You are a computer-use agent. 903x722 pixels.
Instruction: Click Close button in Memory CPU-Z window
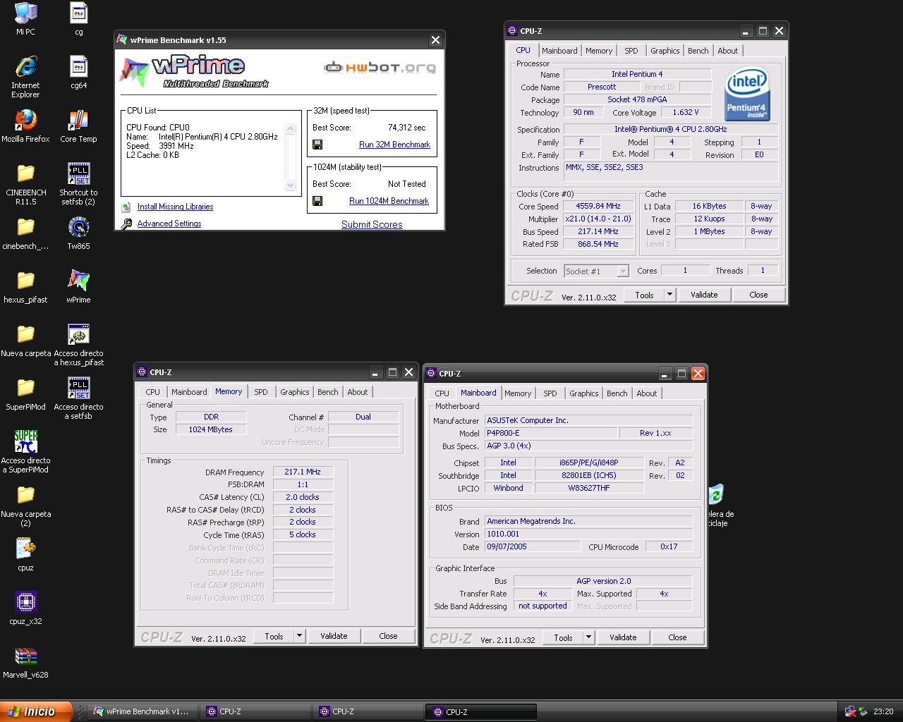click(x=388, y=636)
